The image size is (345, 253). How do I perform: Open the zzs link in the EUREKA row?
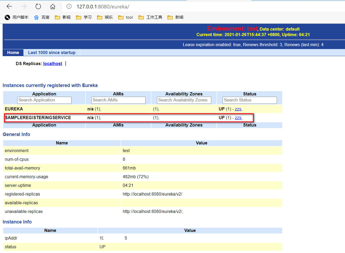click(x=238, y=109)
